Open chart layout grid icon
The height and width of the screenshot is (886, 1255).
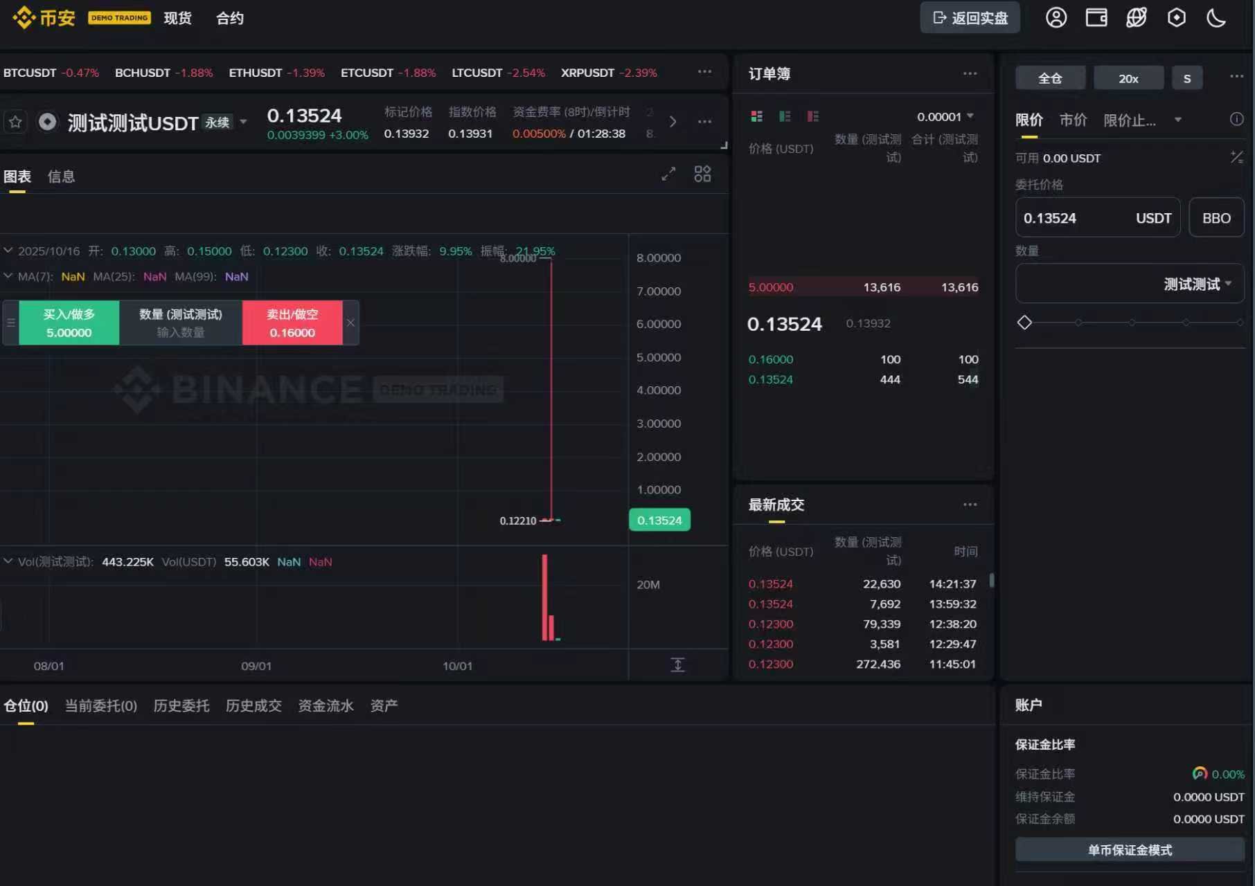click(702, 174)
